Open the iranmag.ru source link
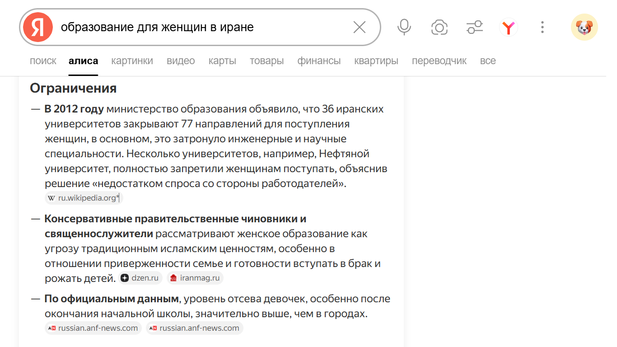The image size is (617, 347). click(x=195, y=278)
